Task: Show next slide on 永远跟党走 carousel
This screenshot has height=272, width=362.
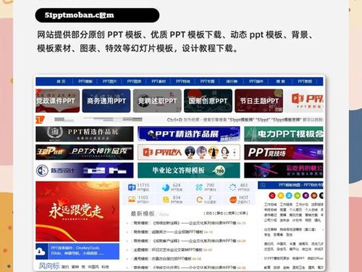Action: (114, 210)
